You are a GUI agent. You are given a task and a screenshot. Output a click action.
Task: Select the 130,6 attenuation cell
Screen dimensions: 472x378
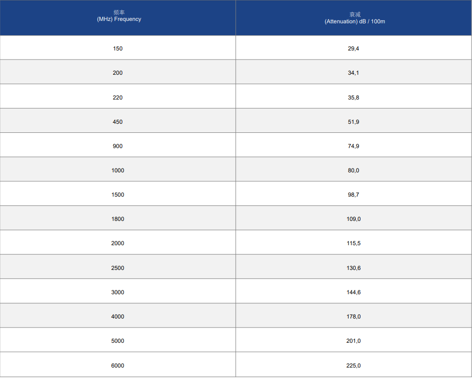tap(354, 267)
